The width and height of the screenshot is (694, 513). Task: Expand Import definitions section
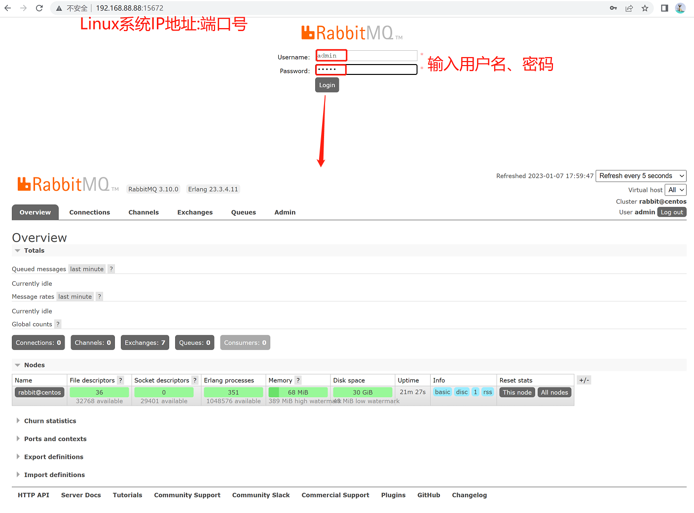coord(54,475)
